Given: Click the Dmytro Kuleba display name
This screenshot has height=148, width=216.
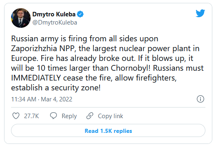Looking at the screenshot, I should [54, 14].
